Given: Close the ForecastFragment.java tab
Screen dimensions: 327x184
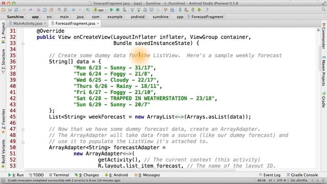Looking at the screenshot, I should pyautogui.click(x=98, y=24).
